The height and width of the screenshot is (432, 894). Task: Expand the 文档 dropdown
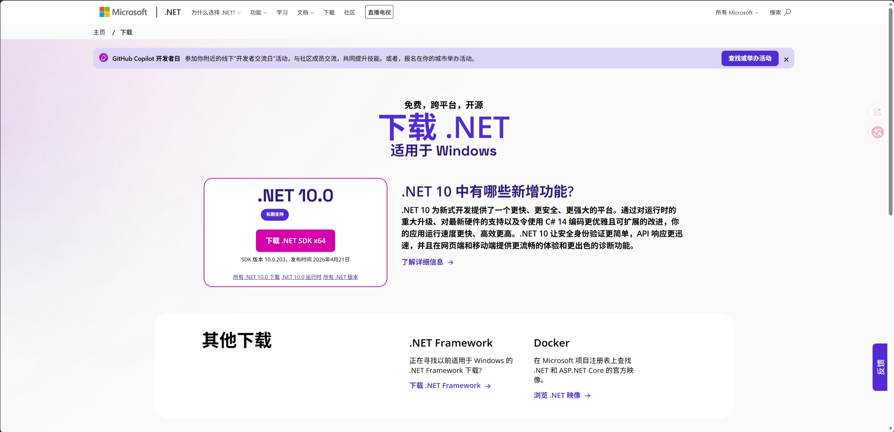coord(305,13)
